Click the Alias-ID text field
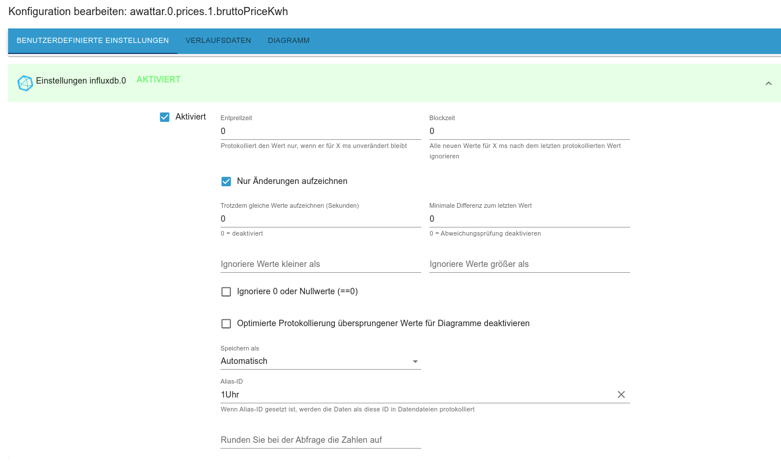This screenshot has height=466, width=781. pyautogui.click(x=415, y=395)
